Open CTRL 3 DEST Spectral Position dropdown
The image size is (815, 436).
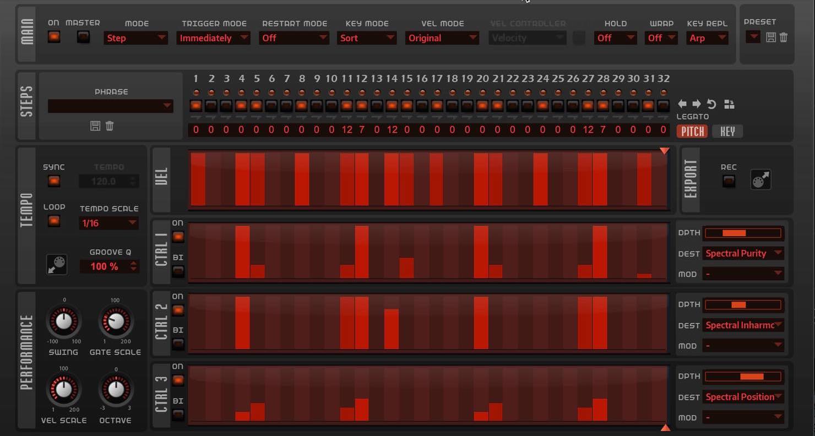click(x=743, y=397)
